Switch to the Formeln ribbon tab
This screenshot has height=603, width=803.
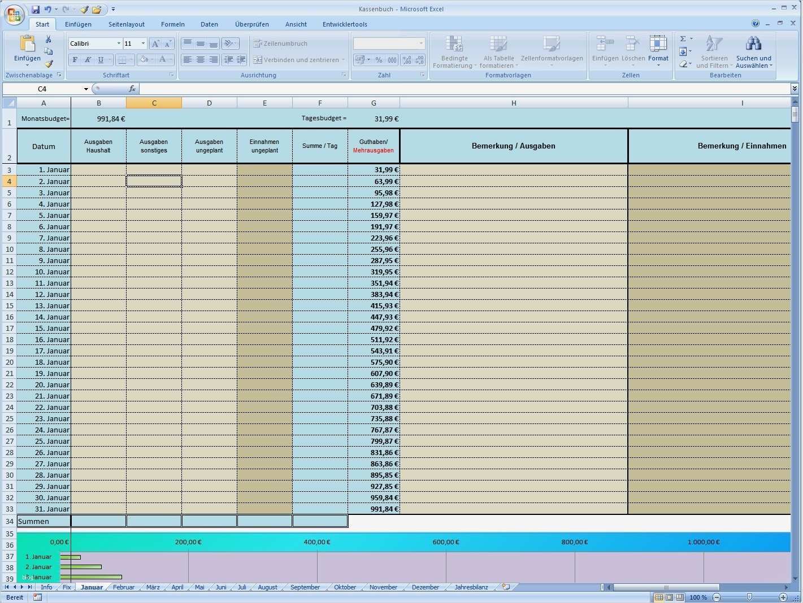172,24
